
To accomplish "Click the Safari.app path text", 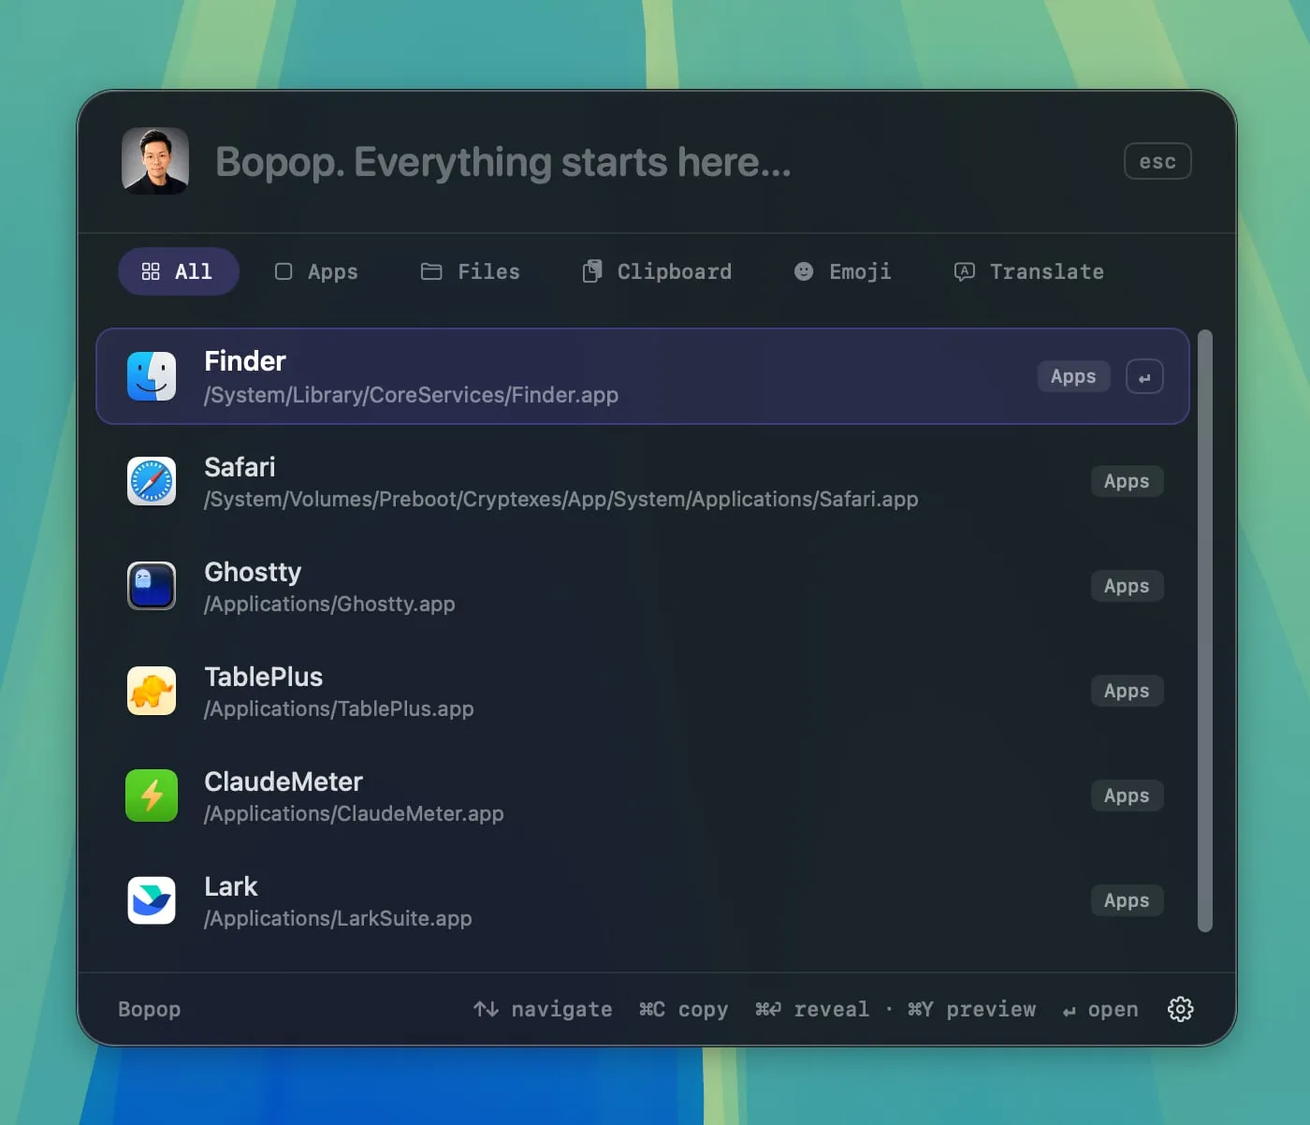I will coord(561,500).
